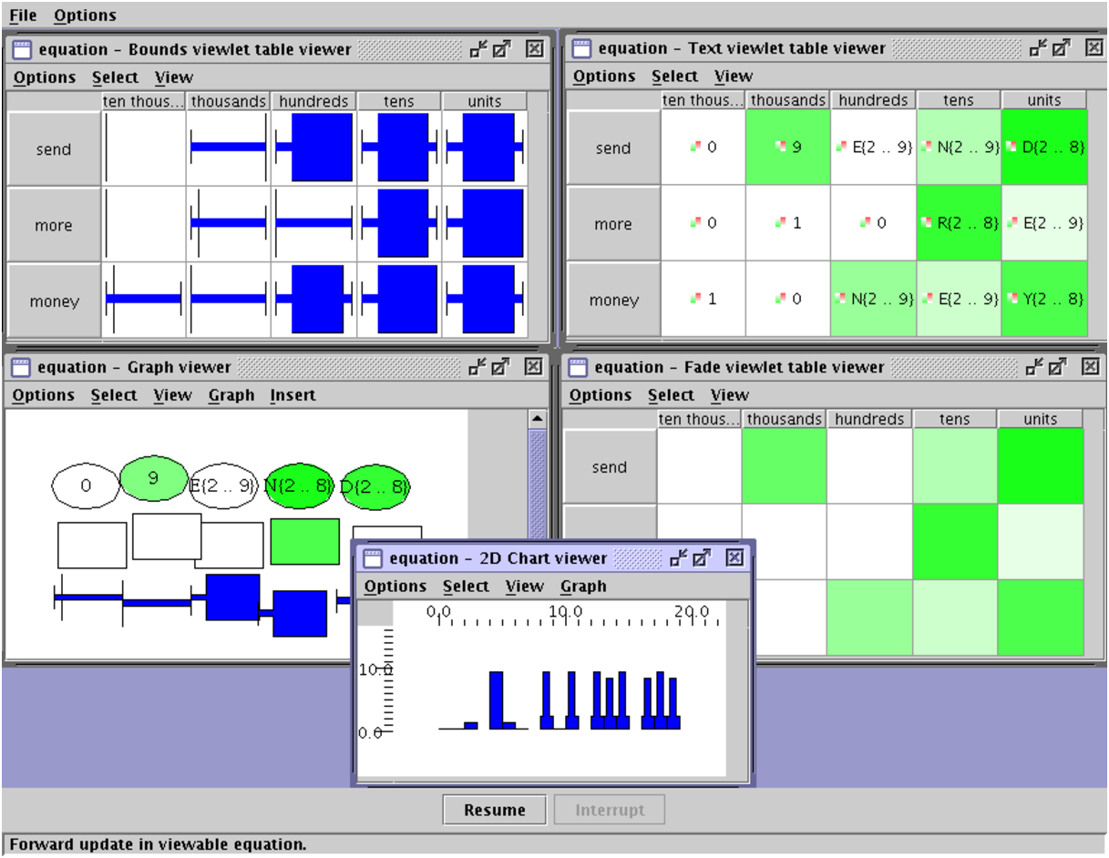Viewport: 1109px width, 858px height.
Task: Expand Select menu in Fade viewlet viewer
Action: [671, 395]
